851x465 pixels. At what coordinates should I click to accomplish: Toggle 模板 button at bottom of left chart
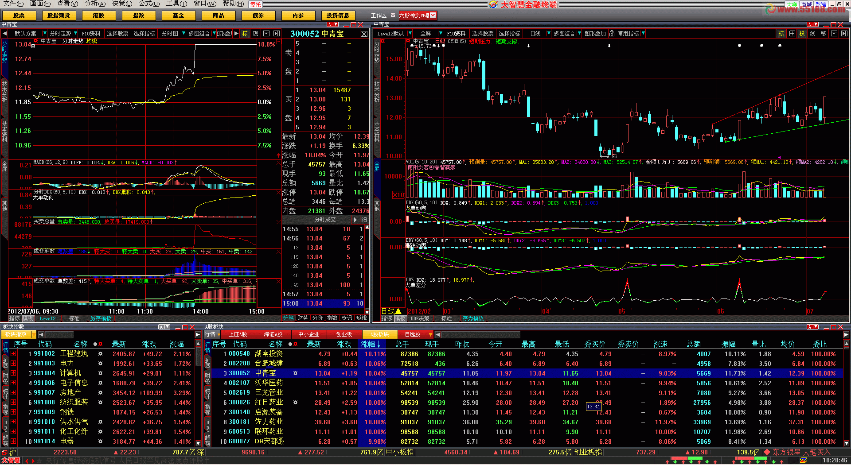28,318
